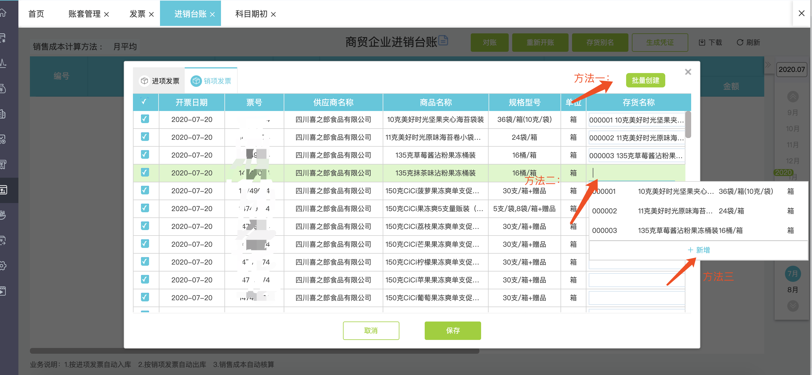The height and width of the screenshot is (375, 812).
Task: Click the down arrow in month selector
Action: (793, 306)
